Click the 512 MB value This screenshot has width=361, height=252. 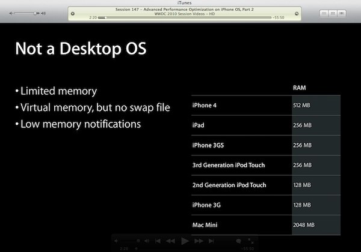click(301, 106)
